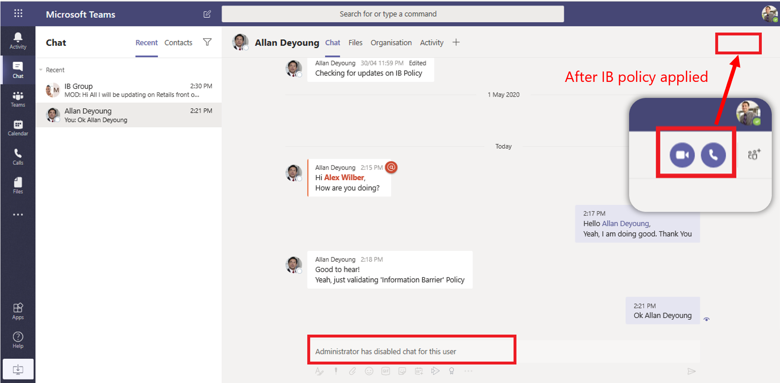Image resolution: width=780 pixels, height=383 pixels.
Task: Click the @ mention badge on message
Action: (391, 167)
